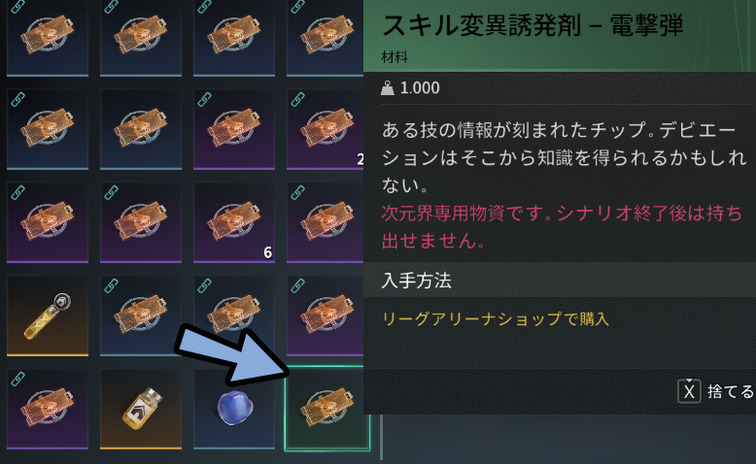Select the chip stack showing quantity 2
756x464 pixels.
click(326, 129)
